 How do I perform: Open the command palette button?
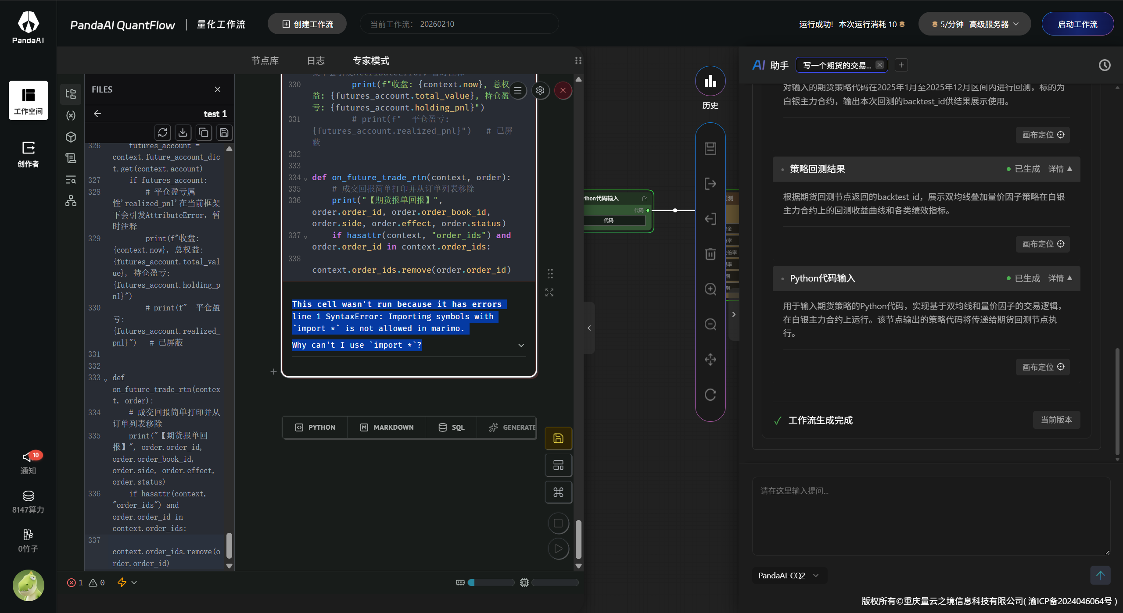(558, 492)
